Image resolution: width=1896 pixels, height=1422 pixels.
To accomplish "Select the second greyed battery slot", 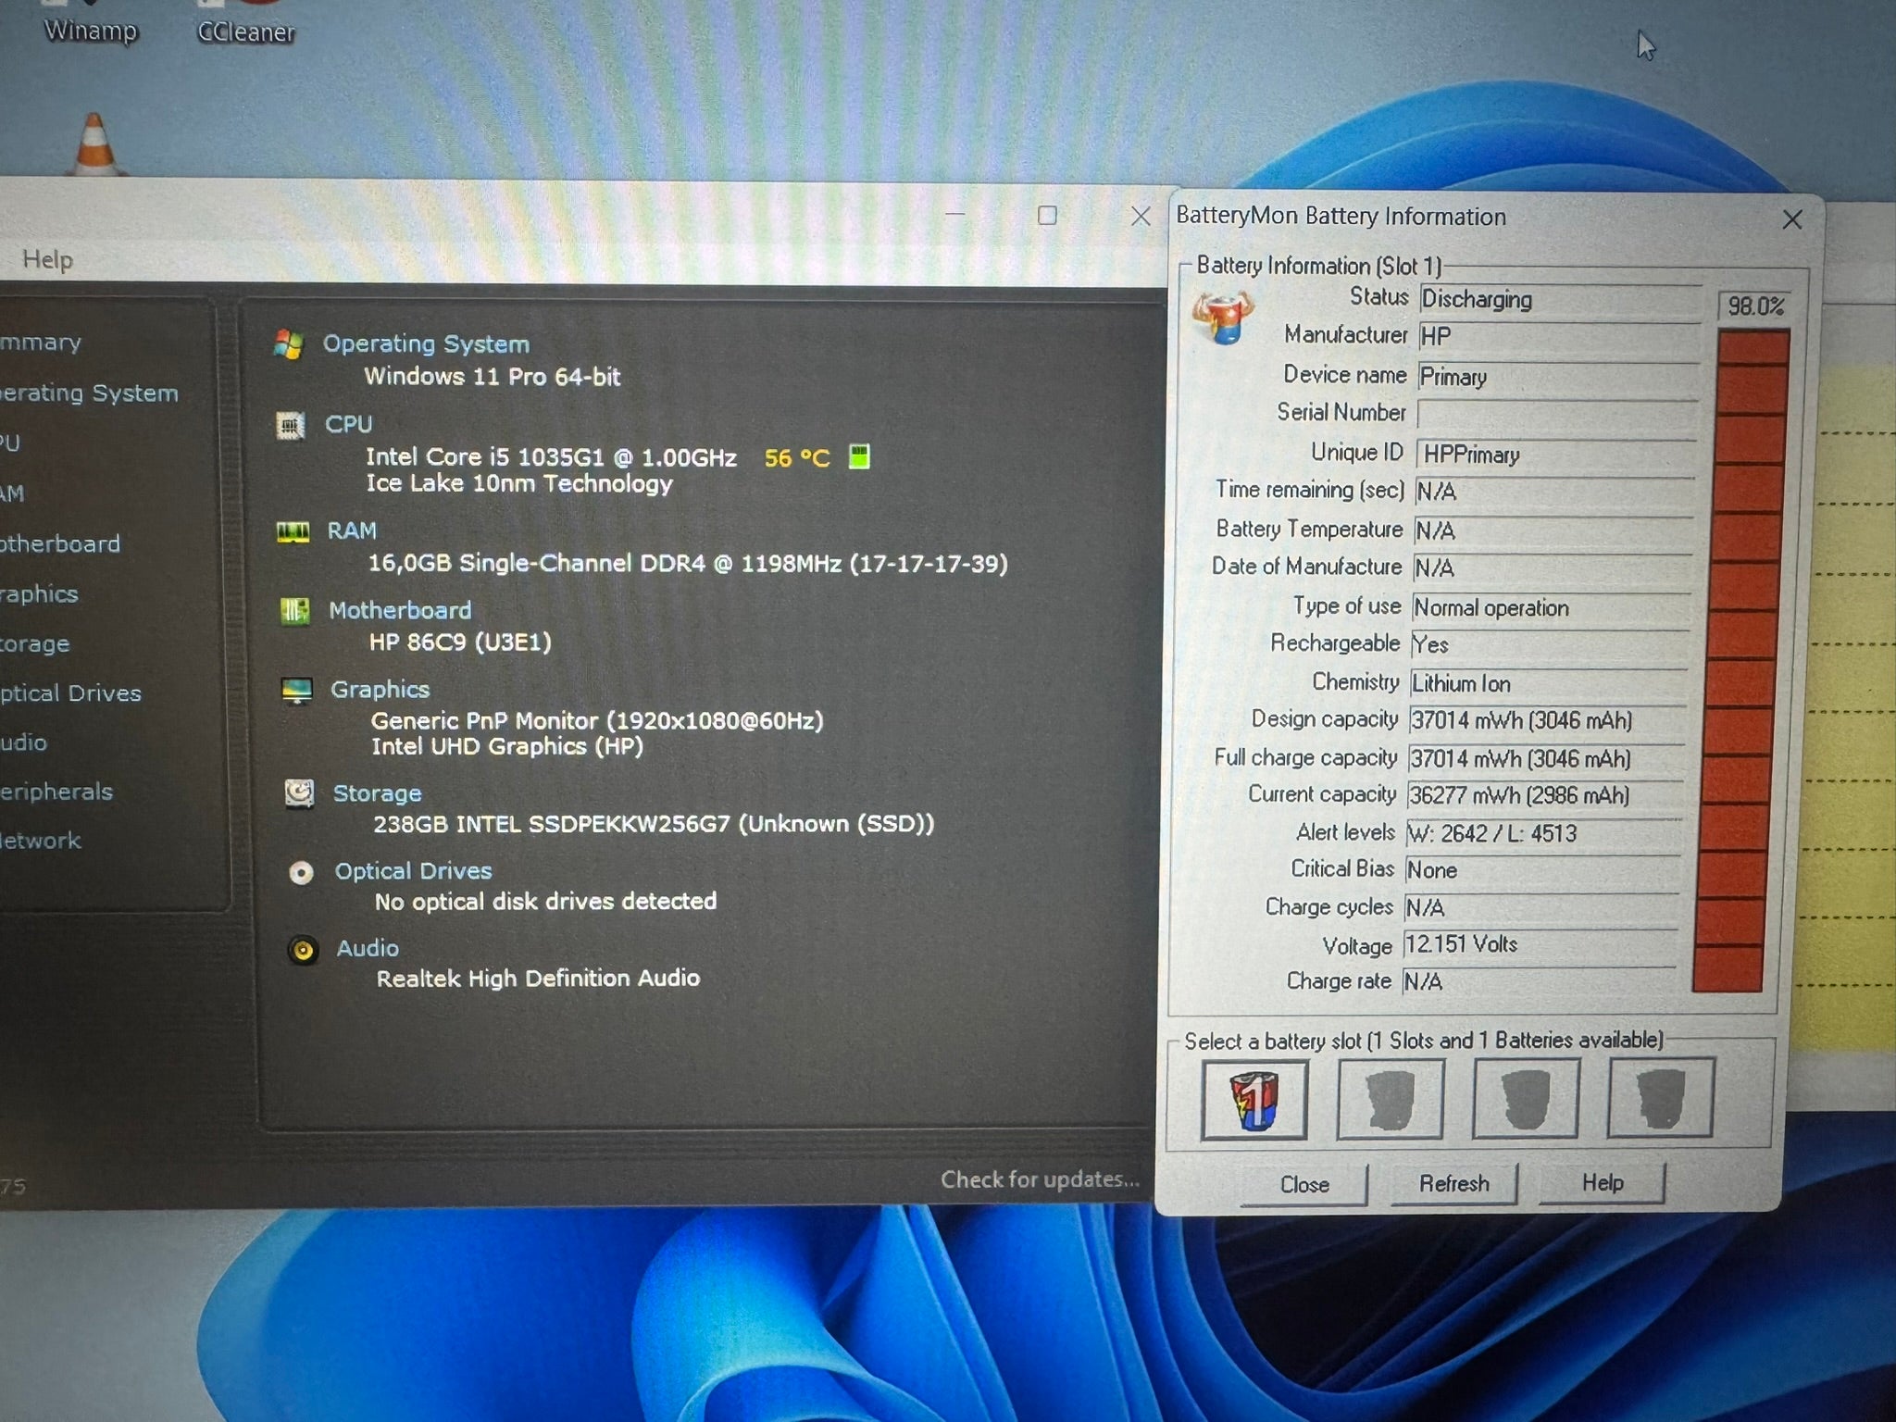I will click(1391, 1099).
